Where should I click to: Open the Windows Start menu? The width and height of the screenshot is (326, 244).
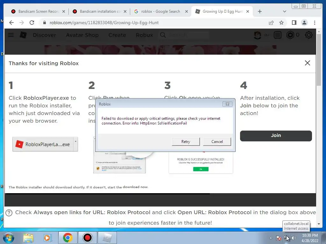tap(8, 238)
